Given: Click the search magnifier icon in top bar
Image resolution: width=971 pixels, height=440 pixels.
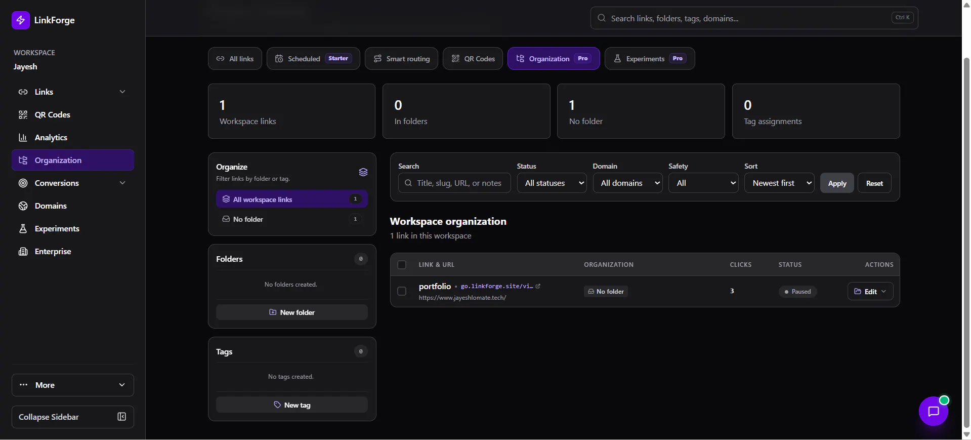Looking at the screenshot, I should coord(602,18).
